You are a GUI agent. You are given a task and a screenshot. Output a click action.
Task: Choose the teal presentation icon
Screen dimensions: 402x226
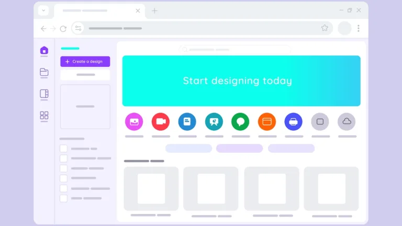(214, 122)
